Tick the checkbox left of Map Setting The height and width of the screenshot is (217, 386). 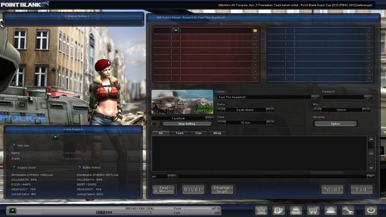[x=154, y=124]
